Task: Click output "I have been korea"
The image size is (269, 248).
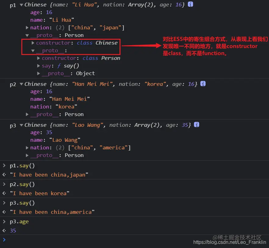Action: tap(40, 193)
